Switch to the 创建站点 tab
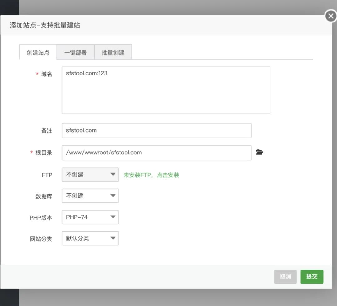This screenshot has width=337, height=306. 38,52
